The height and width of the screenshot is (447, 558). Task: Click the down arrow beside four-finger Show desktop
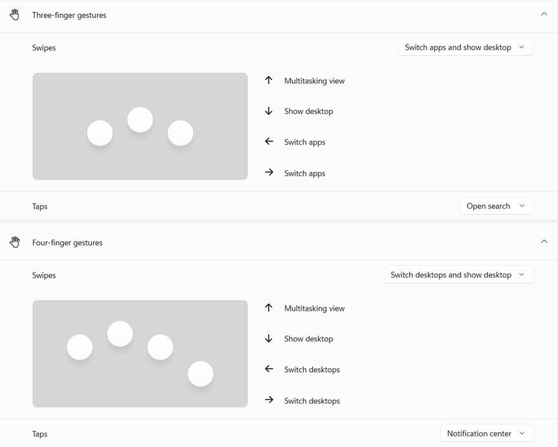pyautogui.click(x=269, y=338)
